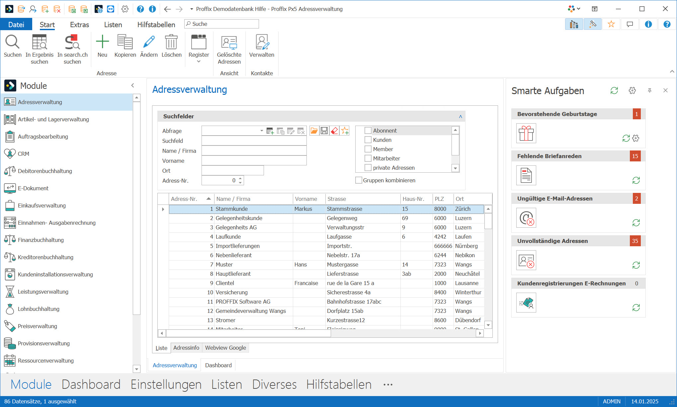
Task: Click the save query disk icon
Action: tap(324, 131)
